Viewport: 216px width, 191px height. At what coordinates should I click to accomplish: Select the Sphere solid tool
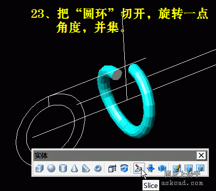tap(51, 168)
